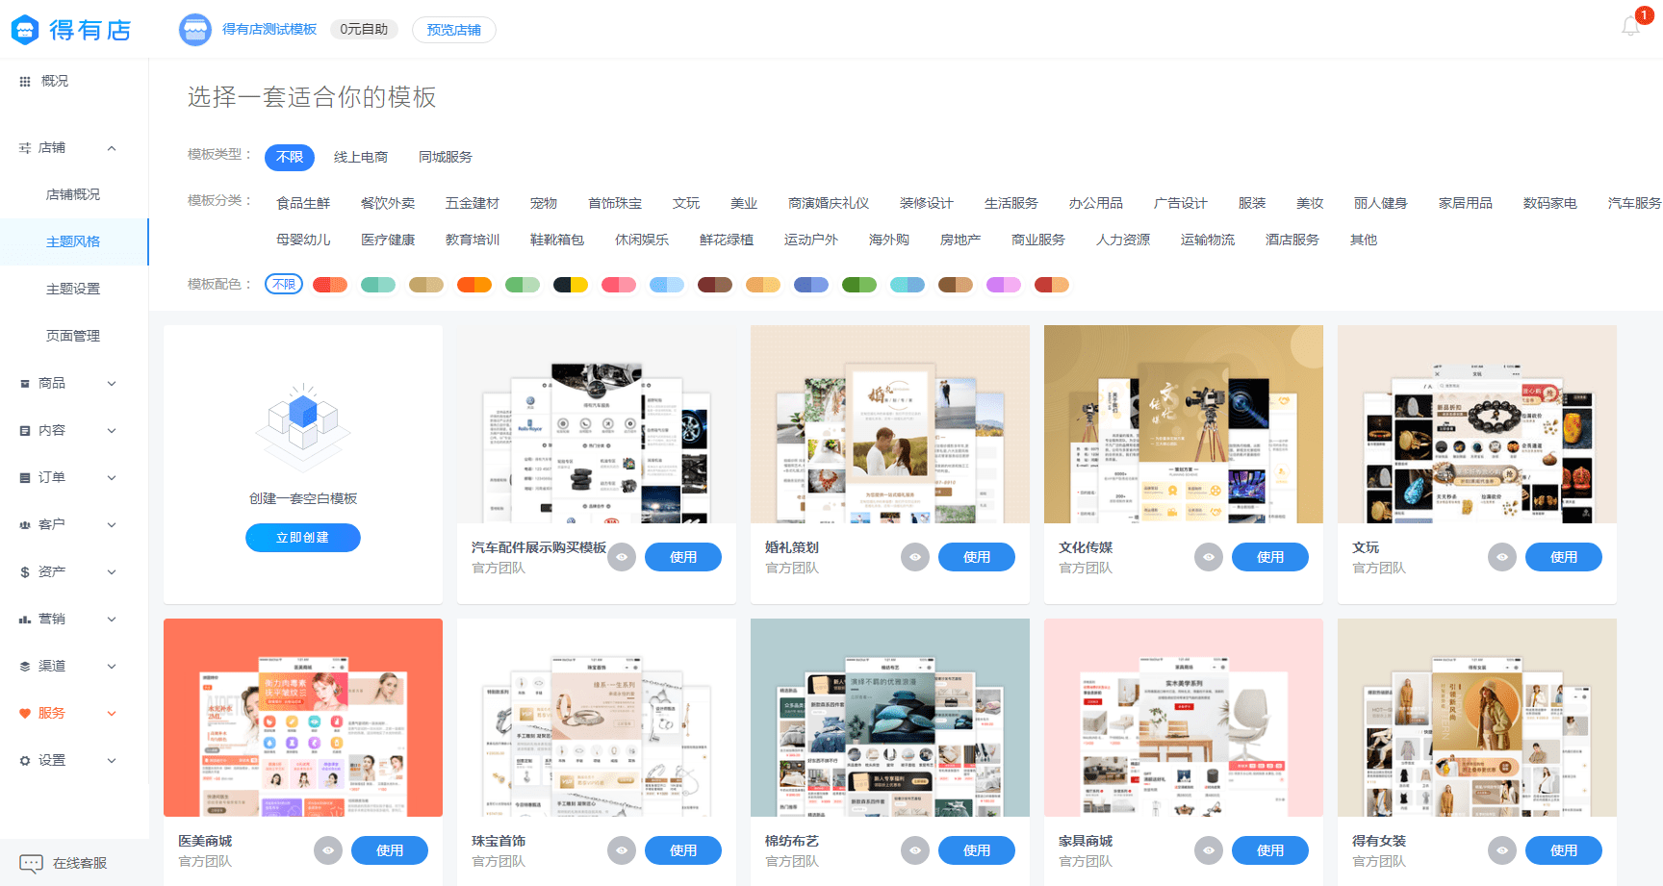The height and width of the screenshot is (886, 1663).
Task: Preview 珠宝首饰 template with eye icon
Action: click(622, 850)
